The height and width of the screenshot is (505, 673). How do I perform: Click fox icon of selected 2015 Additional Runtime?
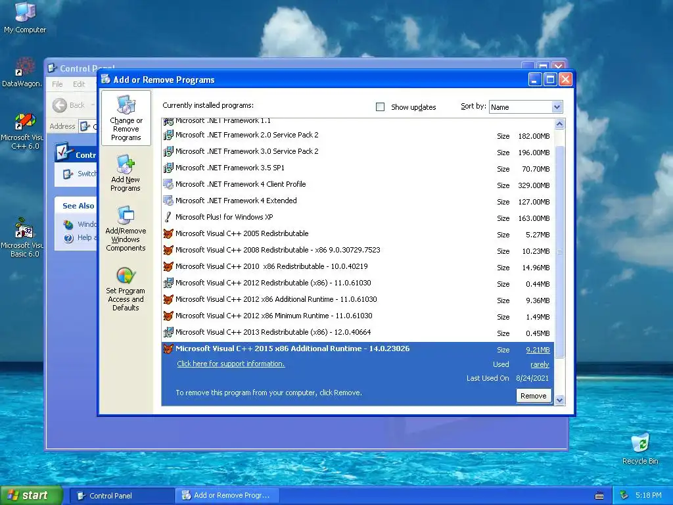point(168,349)
